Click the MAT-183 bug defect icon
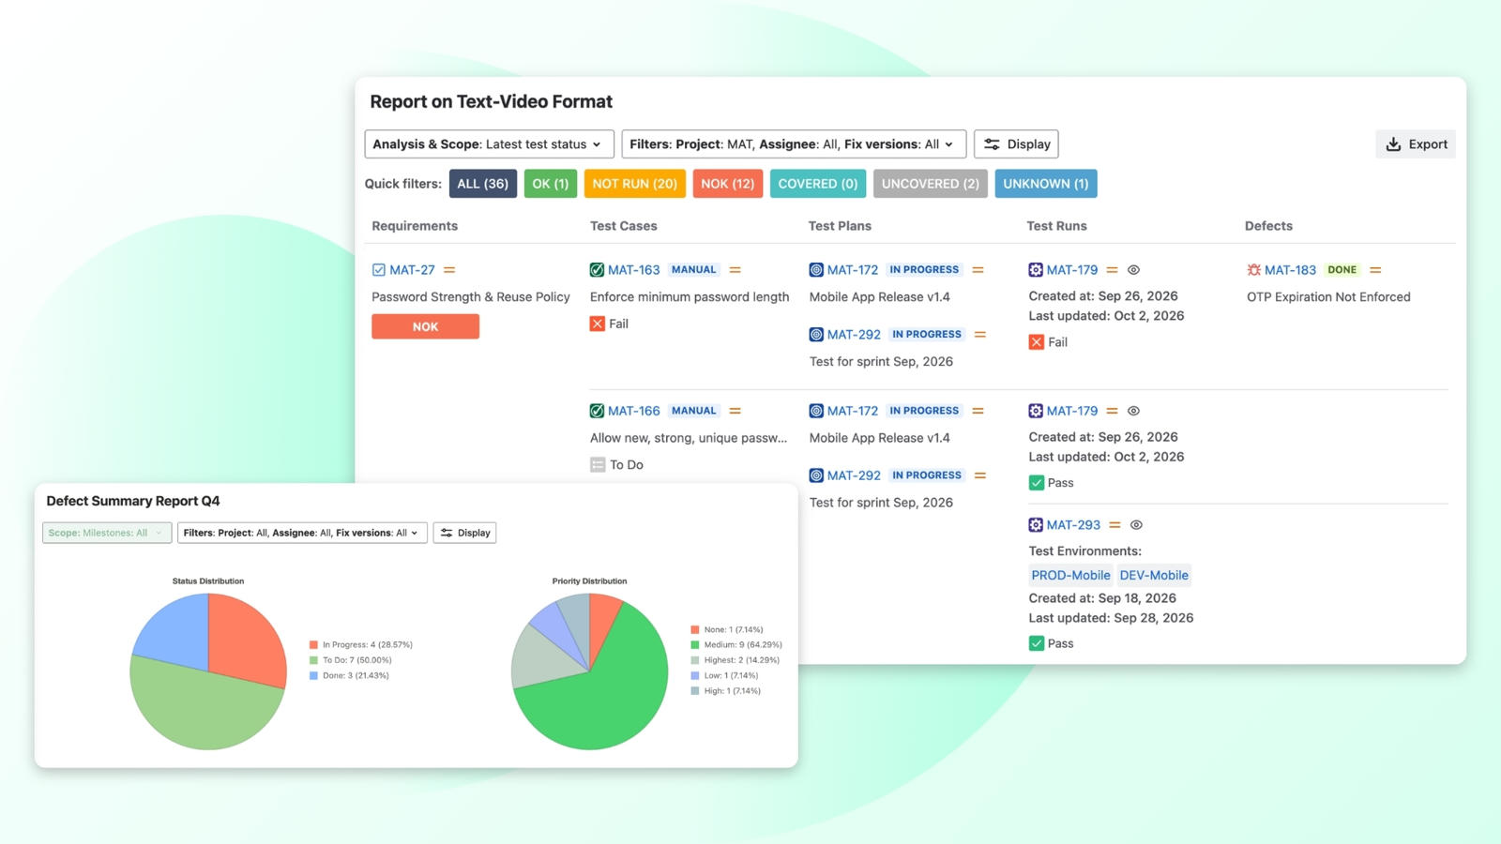Screen dimensions: 1501x844 1253,270
